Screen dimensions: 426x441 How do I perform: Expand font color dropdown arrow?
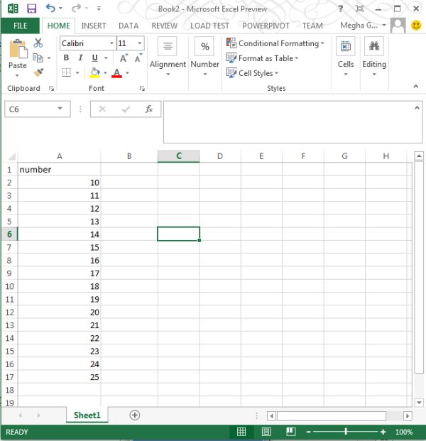(x=127, y=73)
